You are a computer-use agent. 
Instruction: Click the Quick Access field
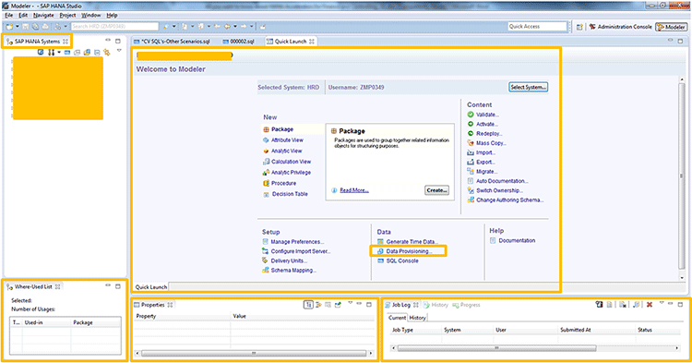(x=537, y=27)
